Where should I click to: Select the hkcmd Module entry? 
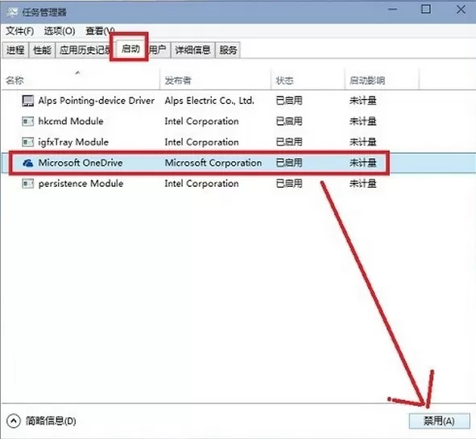[x=71, y=122]
